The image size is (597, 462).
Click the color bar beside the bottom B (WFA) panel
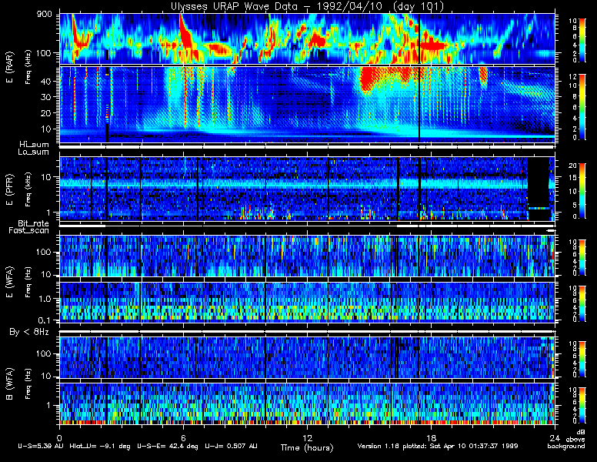[582, 405]
